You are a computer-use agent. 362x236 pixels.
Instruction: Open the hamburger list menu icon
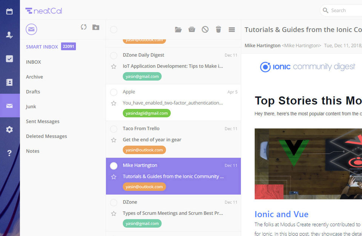(x=232, y=29)
